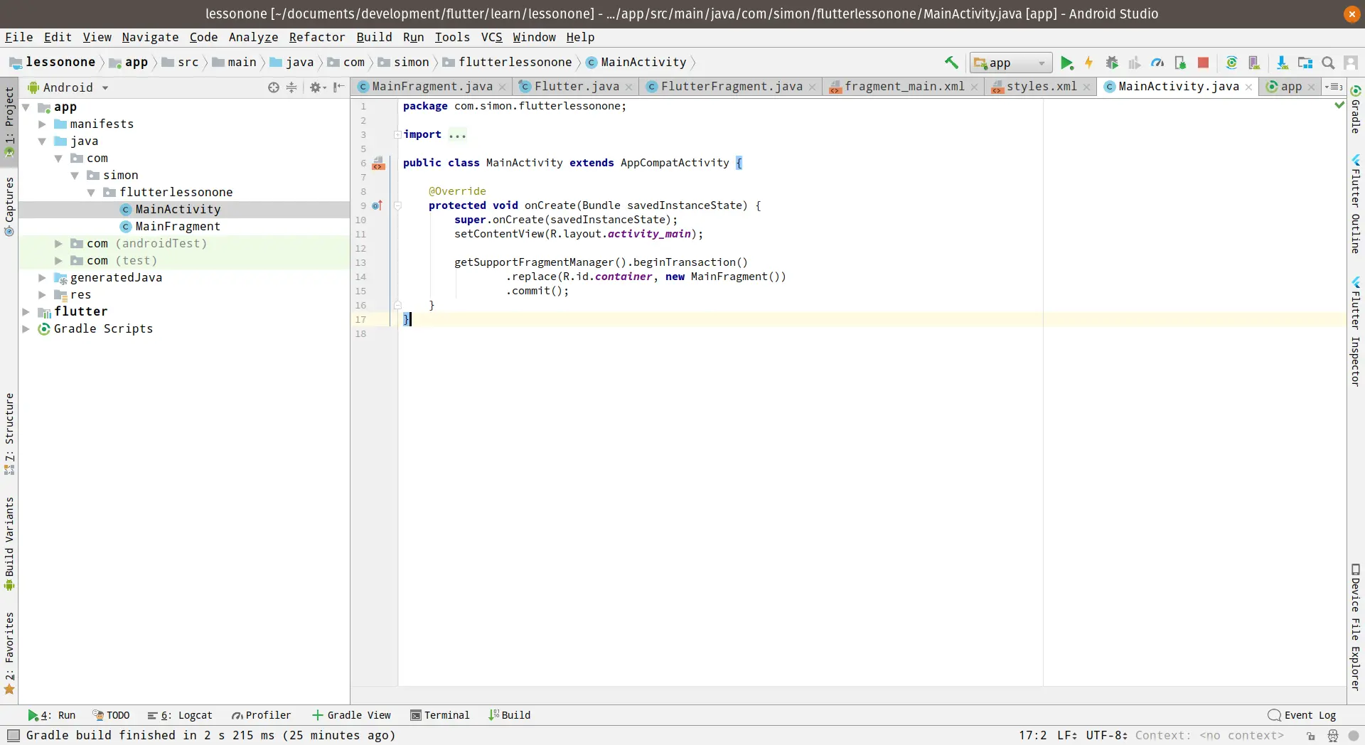Expand the manifests folder
Screen dimensions: 1365x745
tap(42, 124)
